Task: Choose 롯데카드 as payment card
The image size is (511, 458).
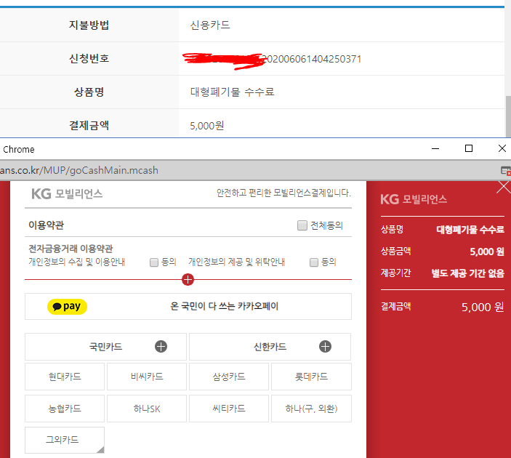Action: tap(311, 377)
